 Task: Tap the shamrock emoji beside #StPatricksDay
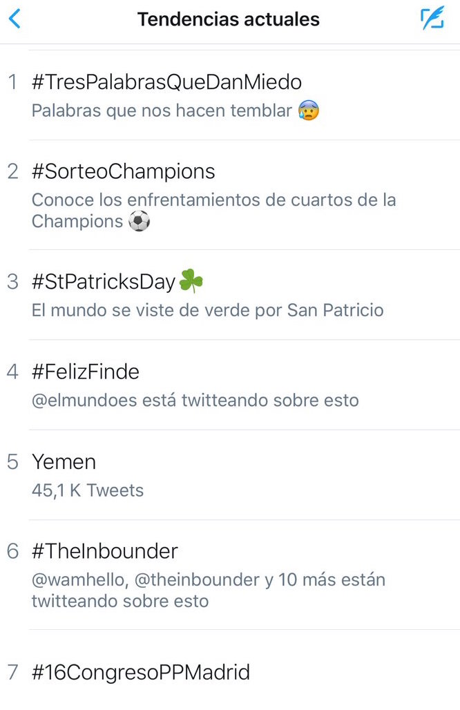(x=191, y=282)
